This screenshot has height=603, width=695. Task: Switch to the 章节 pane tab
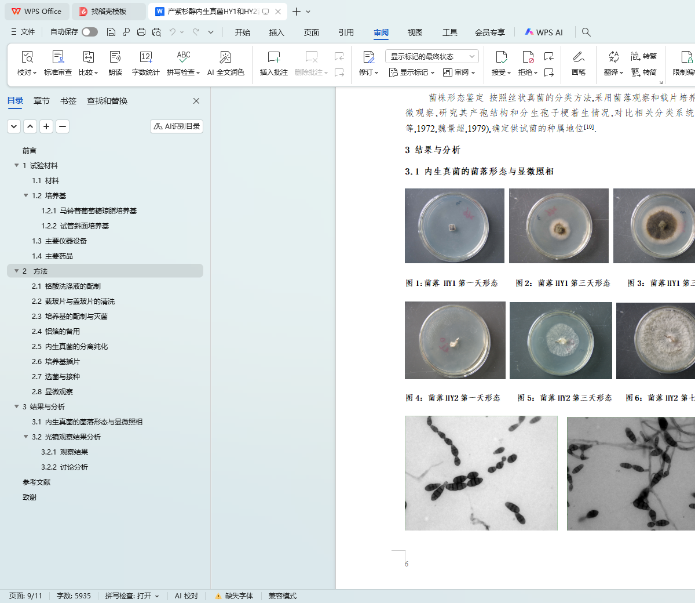[x=42, y=101]
